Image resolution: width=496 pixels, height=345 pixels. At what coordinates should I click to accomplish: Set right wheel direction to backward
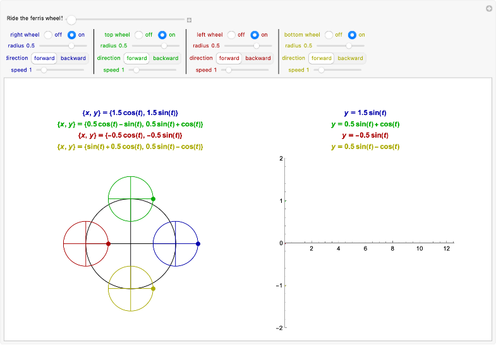tap(73, 58)
